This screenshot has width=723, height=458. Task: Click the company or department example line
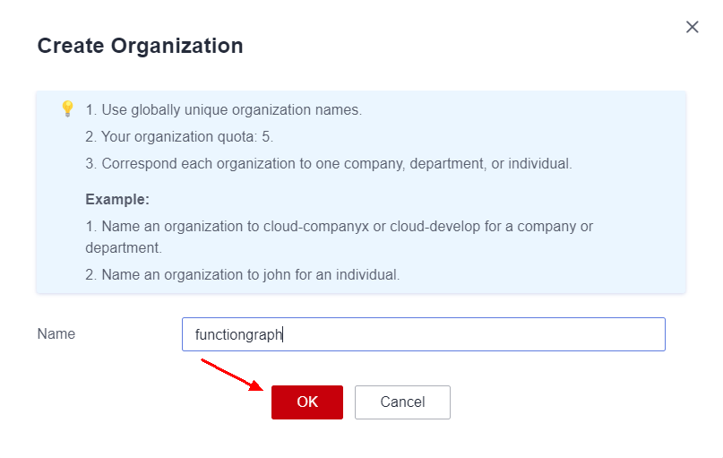point(339,227)
